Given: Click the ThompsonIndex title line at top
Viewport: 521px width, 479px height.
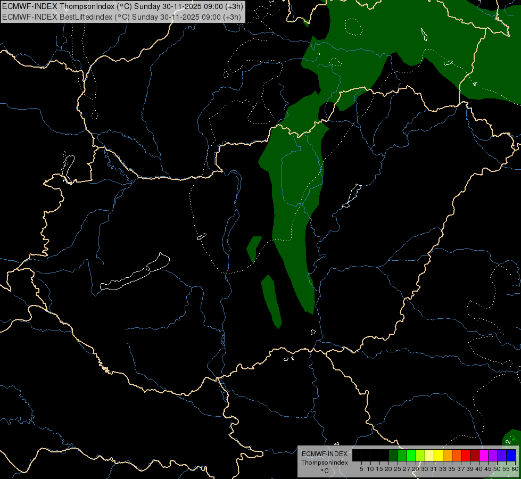Looking at the screenshot, I should point(122,6).
